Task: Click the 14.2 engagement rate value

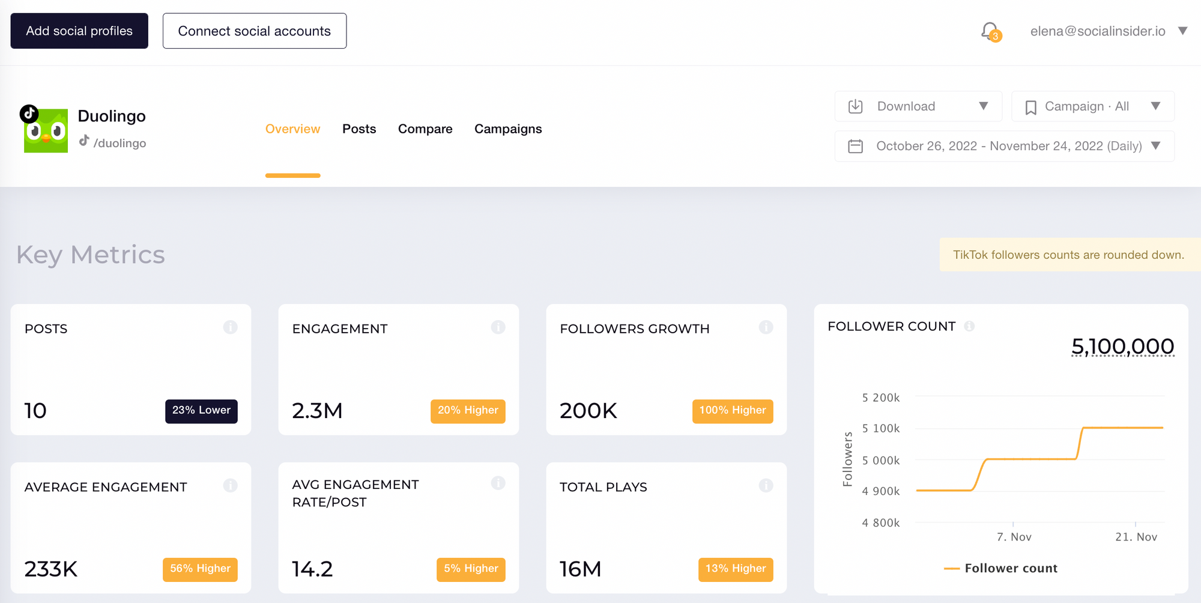Action: 312,569
